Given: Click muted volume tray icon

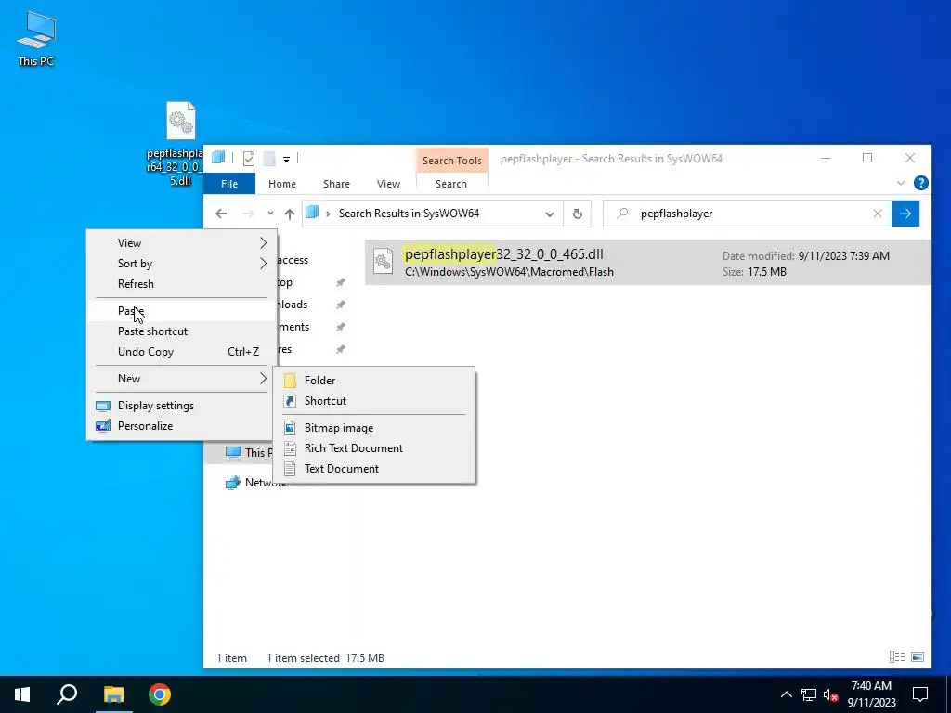Looking at the screenshot, I should (830, 694).
